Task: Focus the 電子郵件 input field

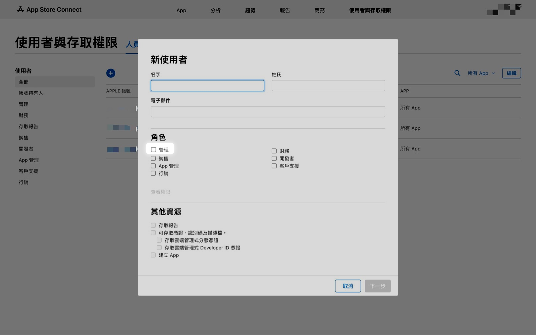Action: click(x=268, y=112)
